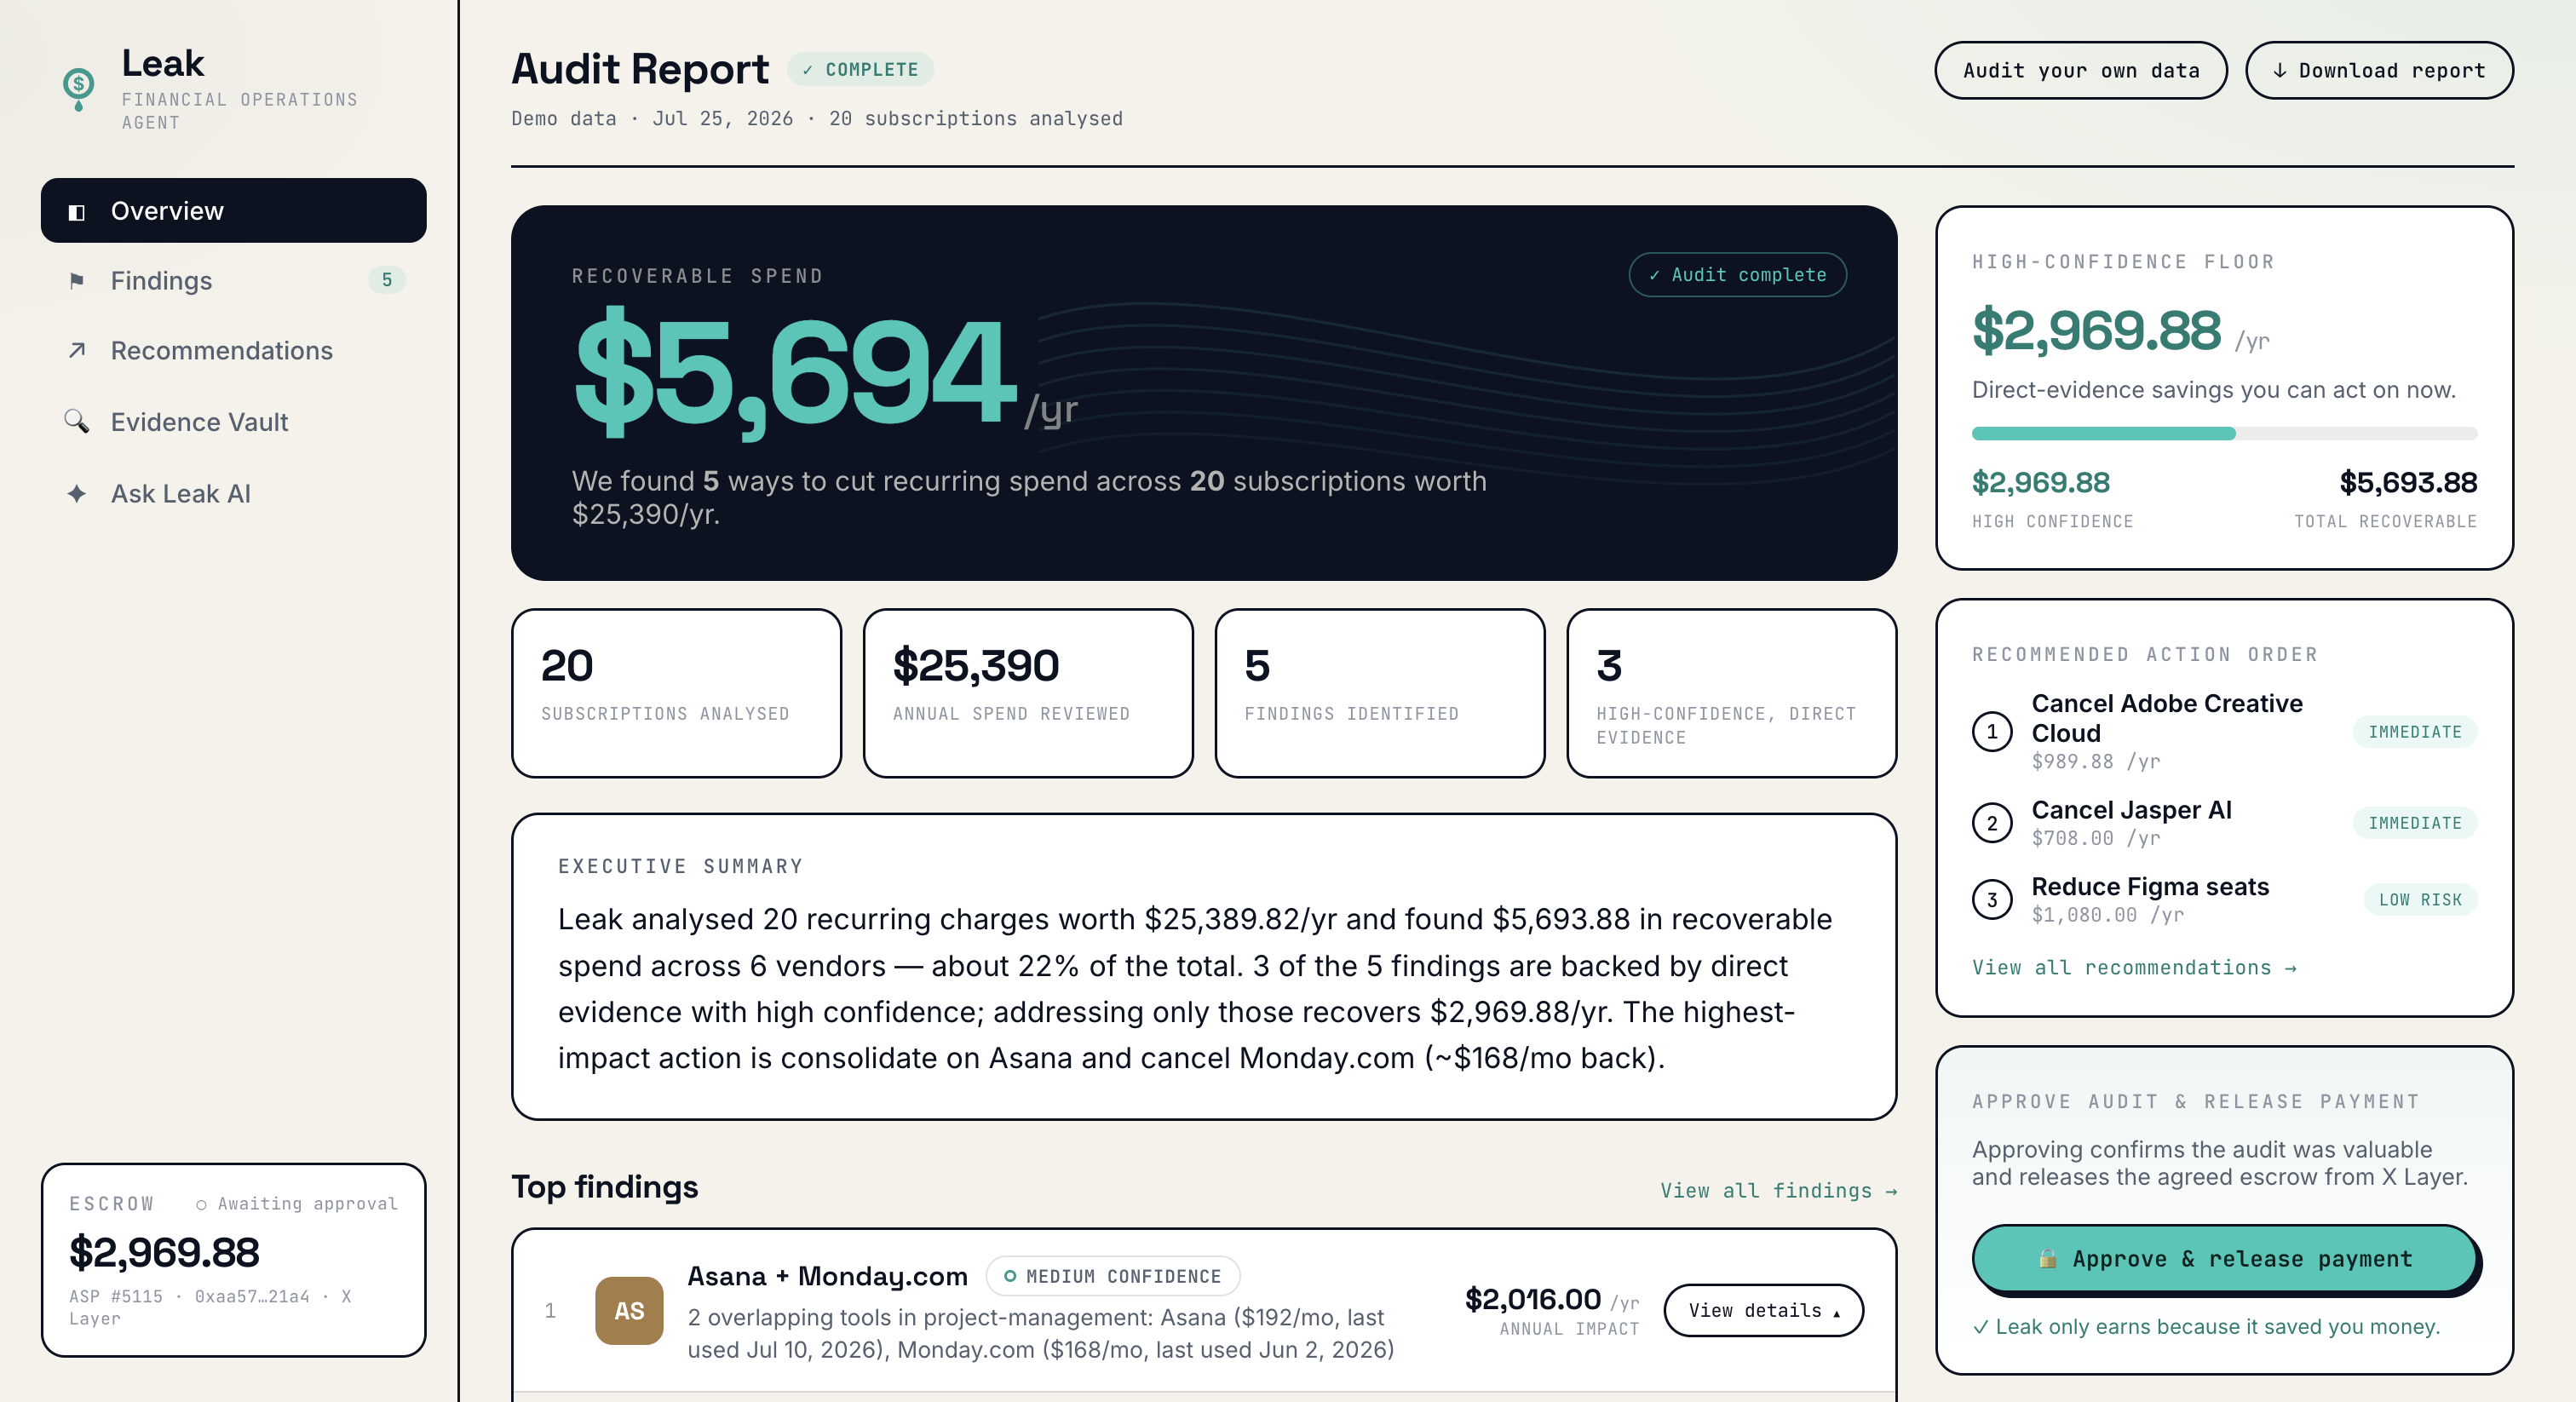Click the Asana + Monday.com finding title
This screenshot has width=2576, height=1402.
pyautogui.click(x=827, y=1276)
